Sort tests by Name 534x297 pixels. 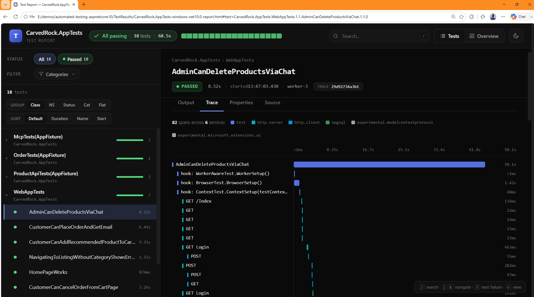pyautogui.click(x=83, y=119)
